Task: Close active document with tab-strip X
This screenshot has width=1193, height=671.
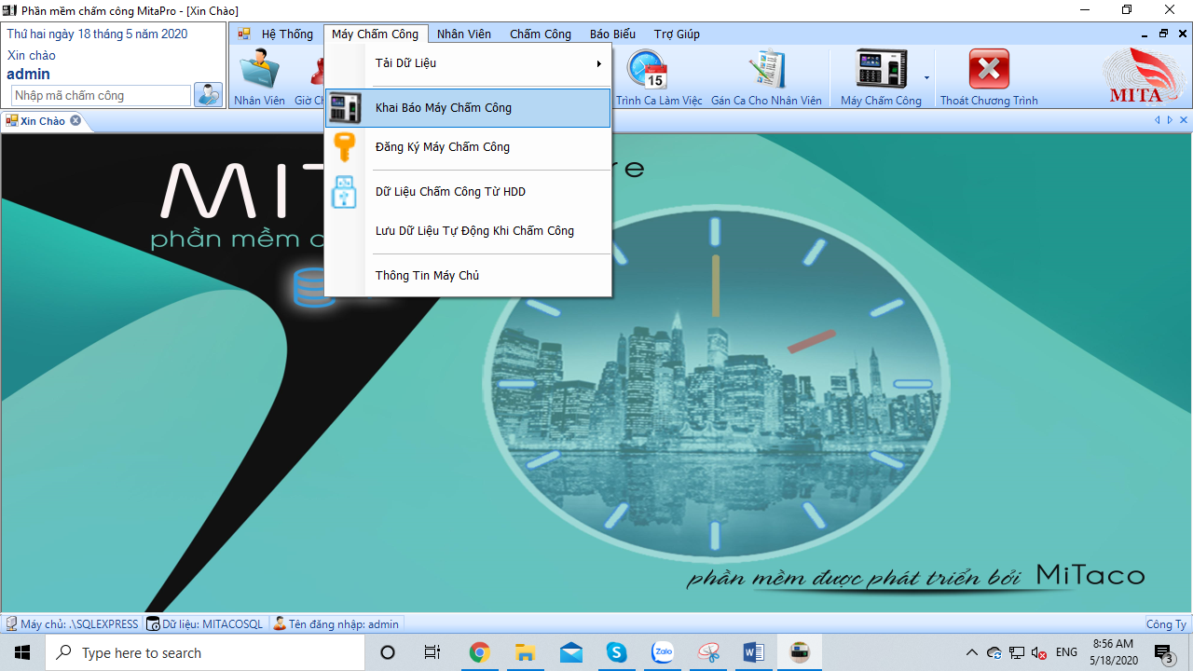Action: (x=1184, y=120)
